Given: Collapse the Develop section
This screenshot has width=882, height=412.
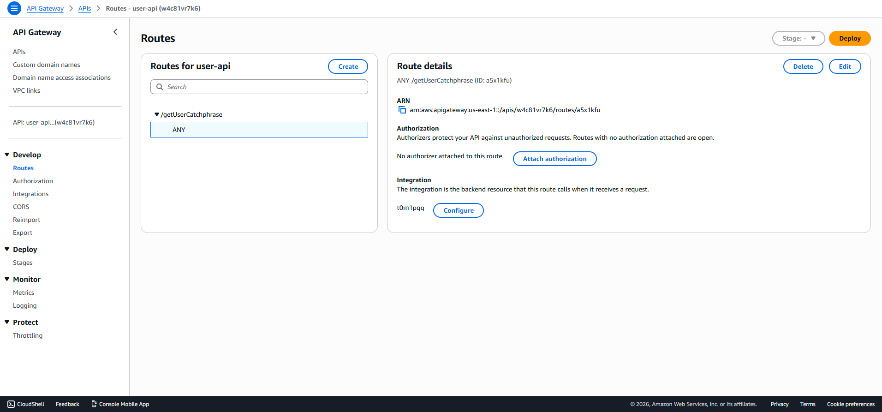Looking at the screenshot, I should pos(7,155).
